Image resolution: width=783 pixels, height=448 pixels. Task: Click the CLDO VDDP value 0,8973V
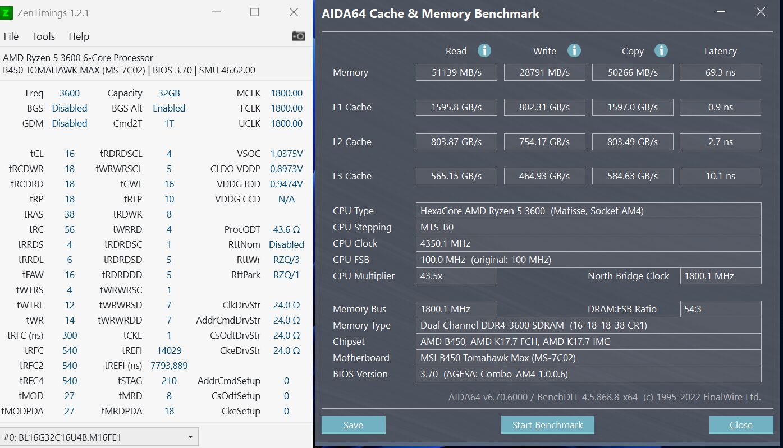click(286, 169)
